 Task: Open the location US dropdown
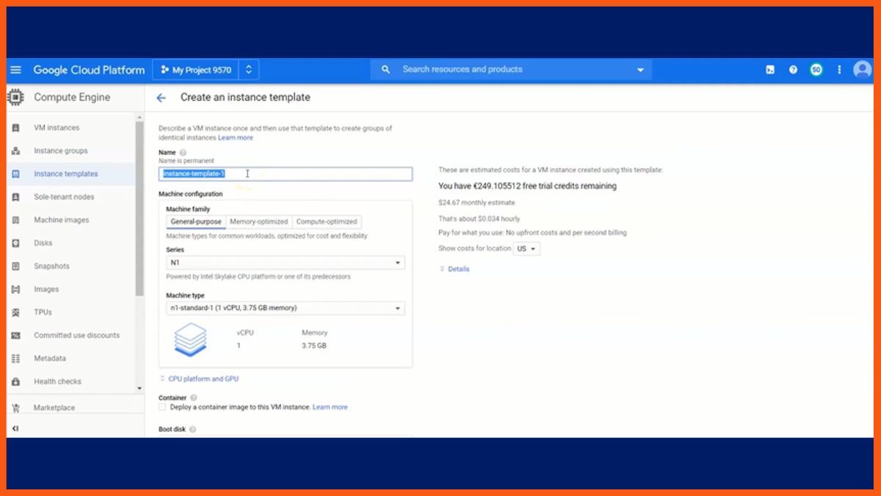526,249
